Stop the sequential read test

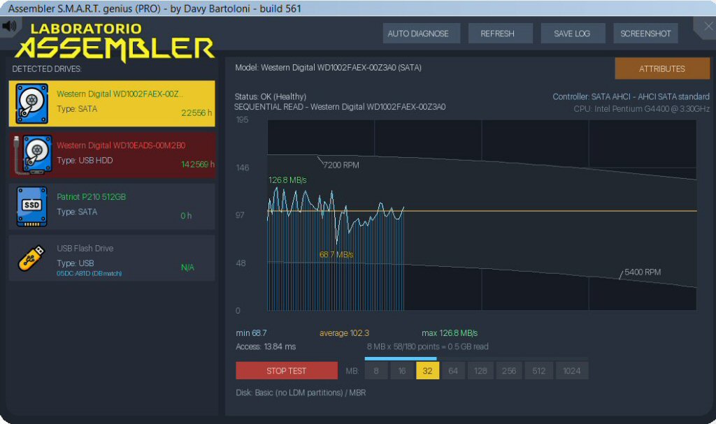point(286,371)
